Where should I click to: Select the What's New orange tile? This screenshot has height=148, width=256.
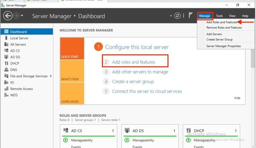[72, 71]
